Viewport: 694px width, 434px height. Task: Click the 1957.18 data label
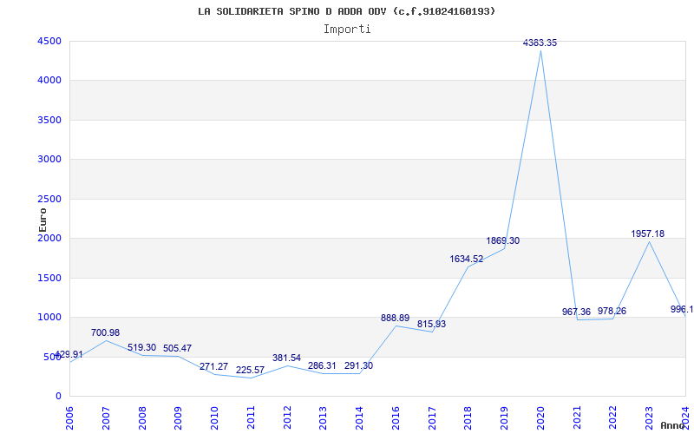[647, 233]
